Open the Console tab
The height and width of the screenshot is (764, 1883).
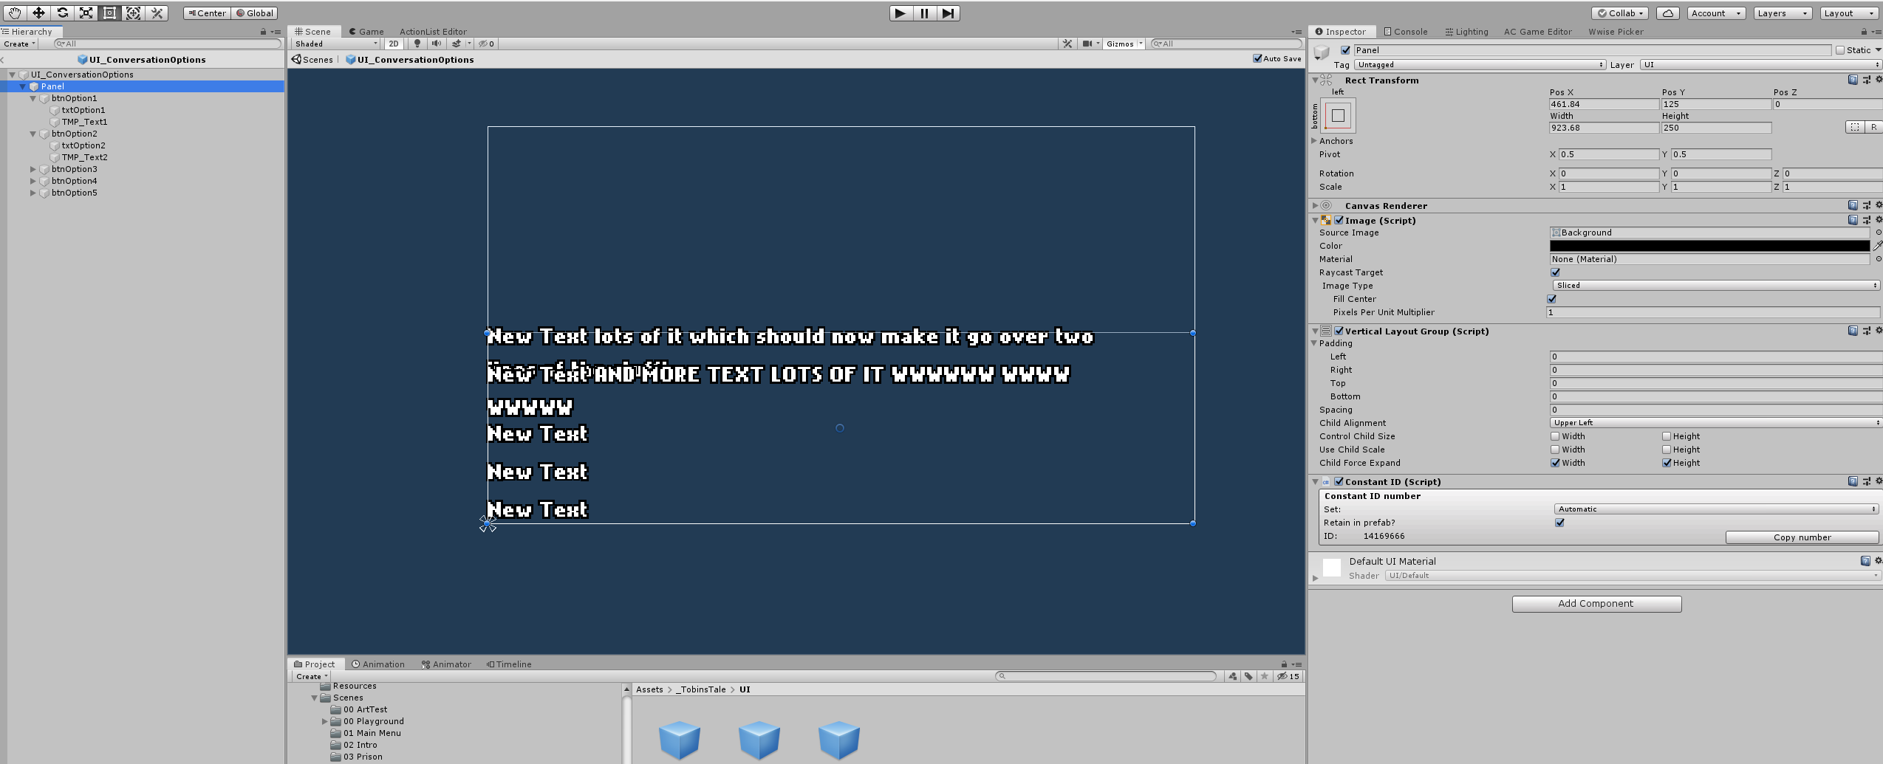[x=1405, y=31]
